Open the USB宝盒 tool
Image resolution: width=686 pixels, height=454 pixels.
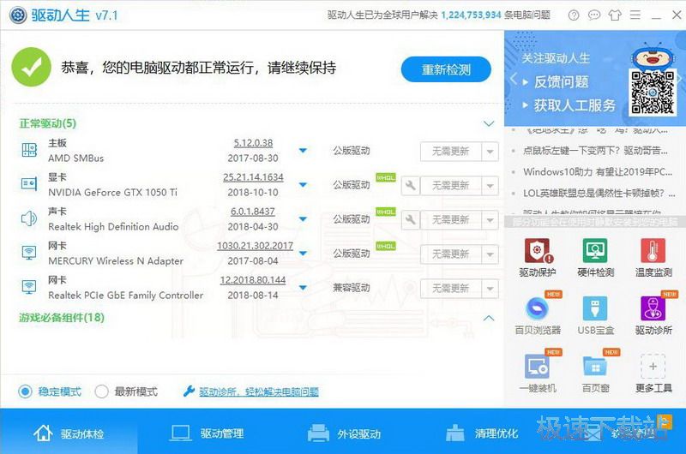point(595,315)
